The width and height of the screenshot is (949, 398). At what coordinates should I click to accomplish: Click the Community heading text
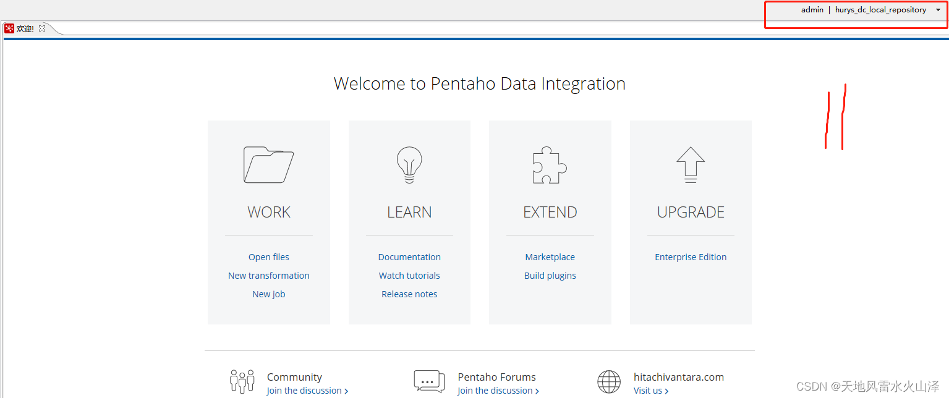pyautogui.click(x=294, y=377)
